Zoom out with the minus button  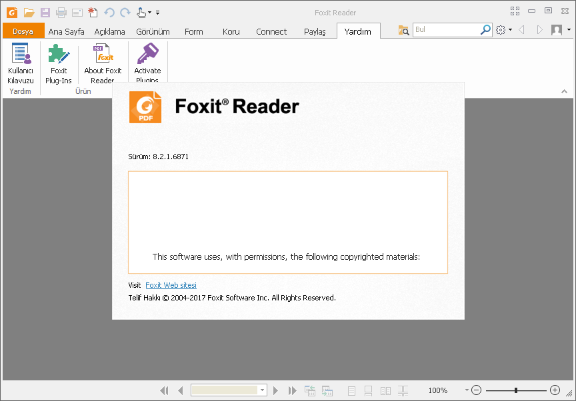tap(476, 390)
